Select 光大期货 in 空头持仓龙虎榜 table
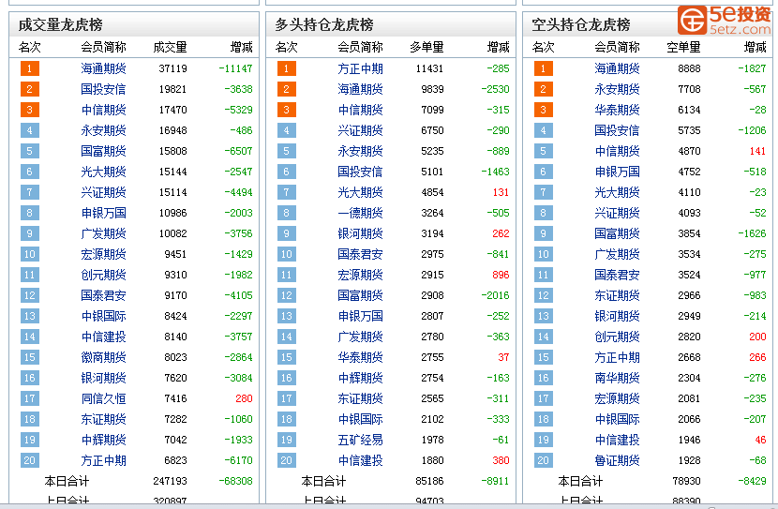The height and width of the screenshot is (509, 778). click(x=617, y=192)
